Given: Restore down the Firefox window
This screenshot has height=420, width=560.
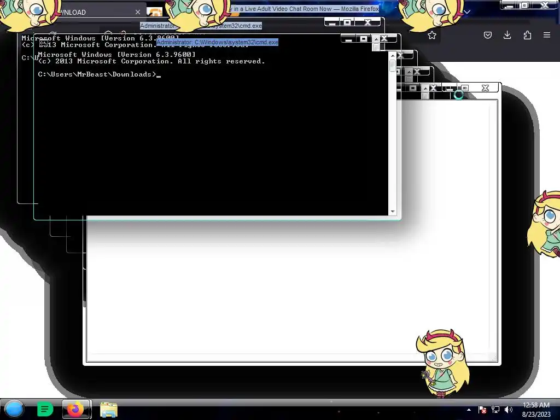Looking at the screenshot, I should point(525,5).
